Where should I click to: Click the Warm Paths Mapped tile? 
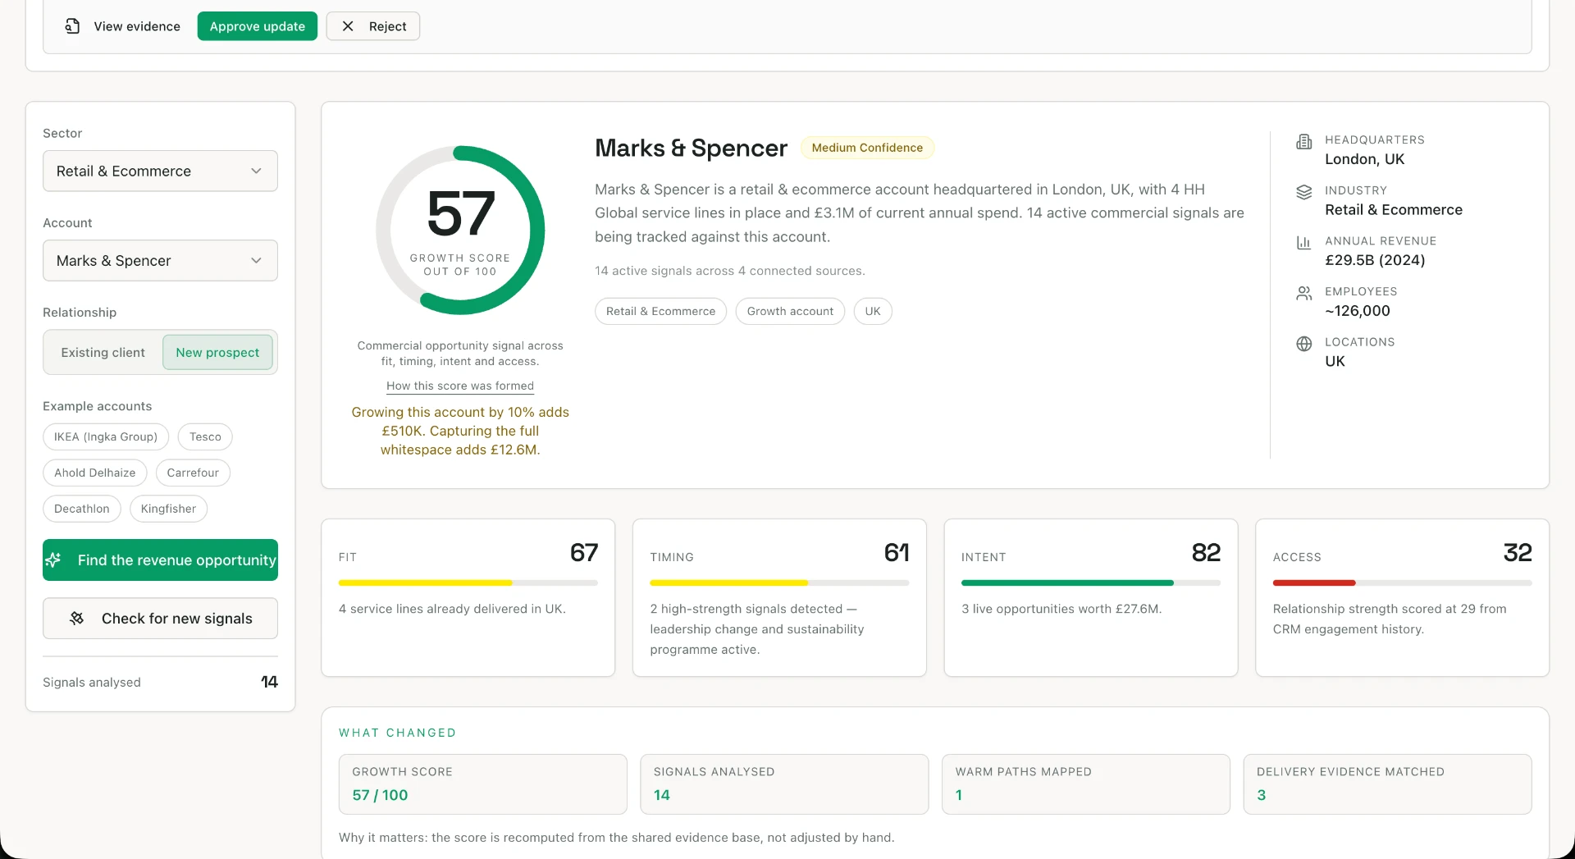click(1086, 784)
